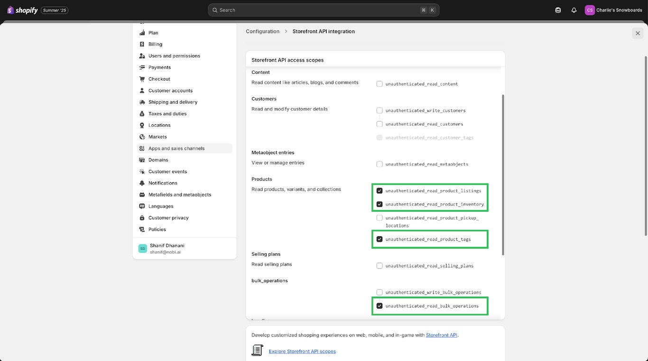This screenshot has height=361, width=648.
Task: Click the Markets globe icon
Action: [x=142, y=137]
